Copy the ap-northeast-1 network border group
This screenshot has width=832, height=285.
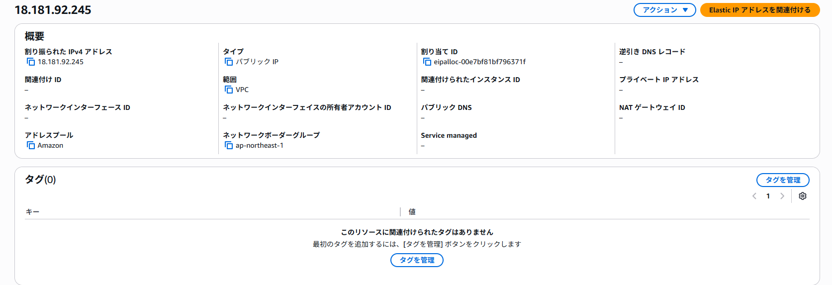pos(229,145)
